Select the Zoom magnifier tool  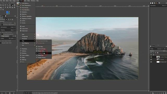(x=3, y=10)
